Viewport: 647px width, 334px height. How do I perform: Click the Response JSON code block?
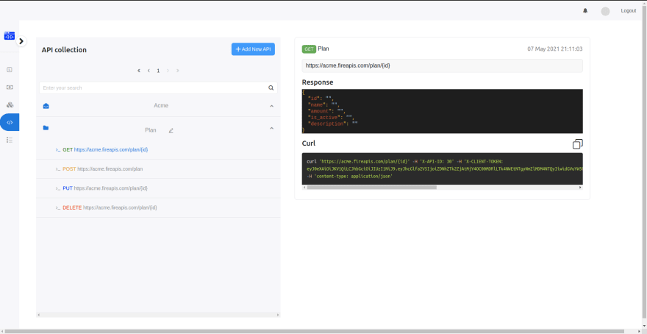(x=443, y=111)
